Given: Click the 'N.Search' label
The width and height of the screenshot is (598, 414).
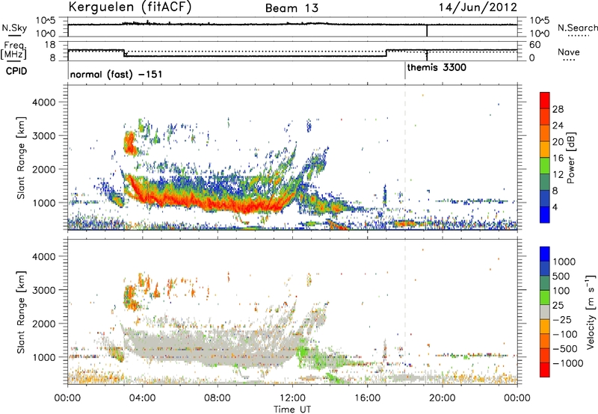Looking at the screenshot, I should (x=577, y=28).
